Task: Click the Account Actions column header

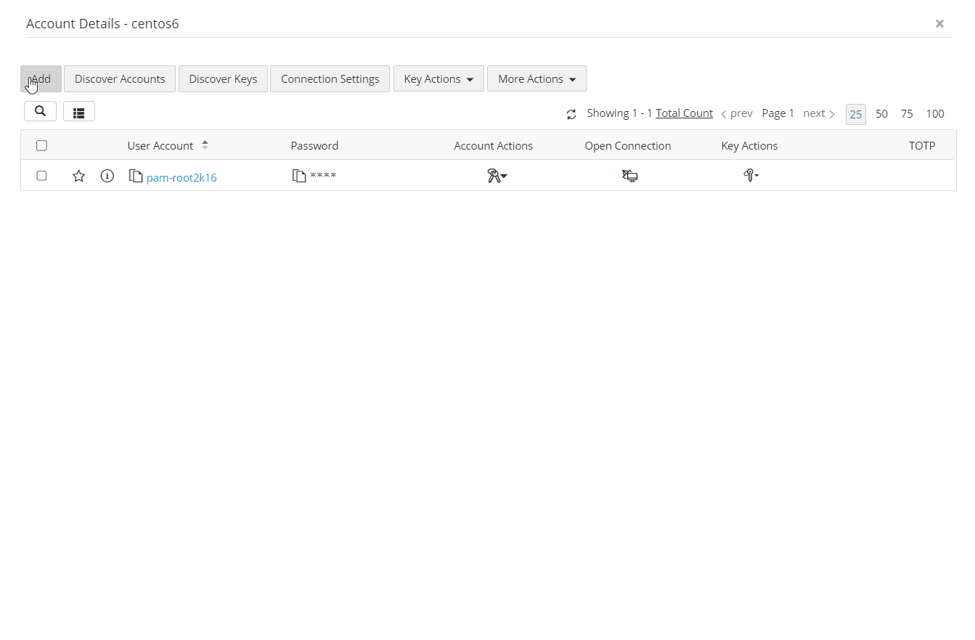Action: pyautogui.click(x=494, y=145)
